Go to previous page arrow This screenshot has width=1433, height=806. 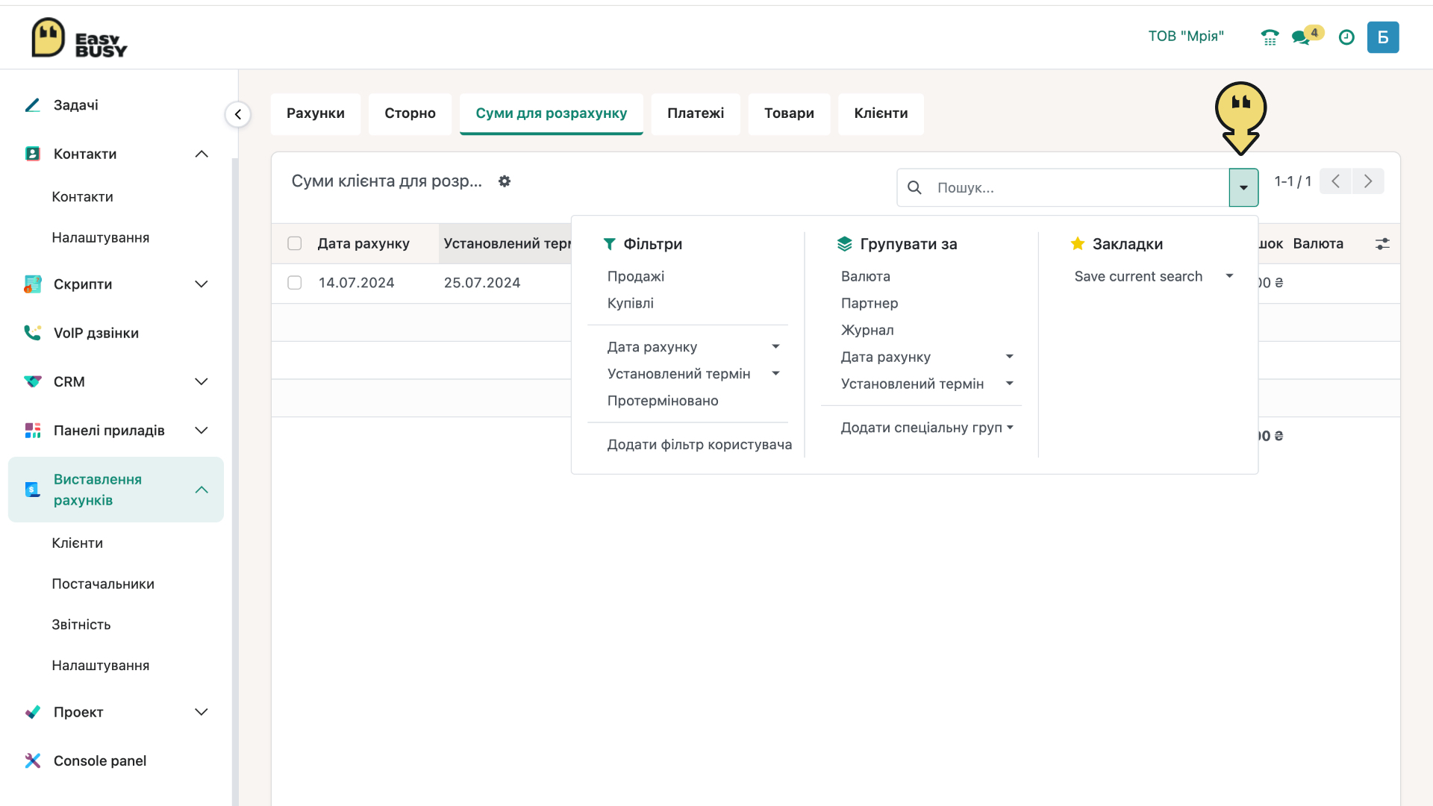click(1335, 181)
